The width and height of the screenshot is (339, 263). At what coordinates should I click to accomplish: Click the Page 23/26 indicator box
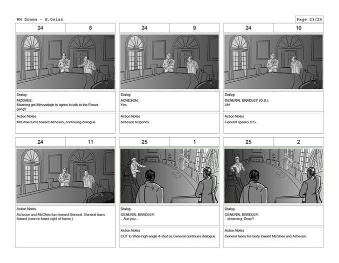click(309, 19)
